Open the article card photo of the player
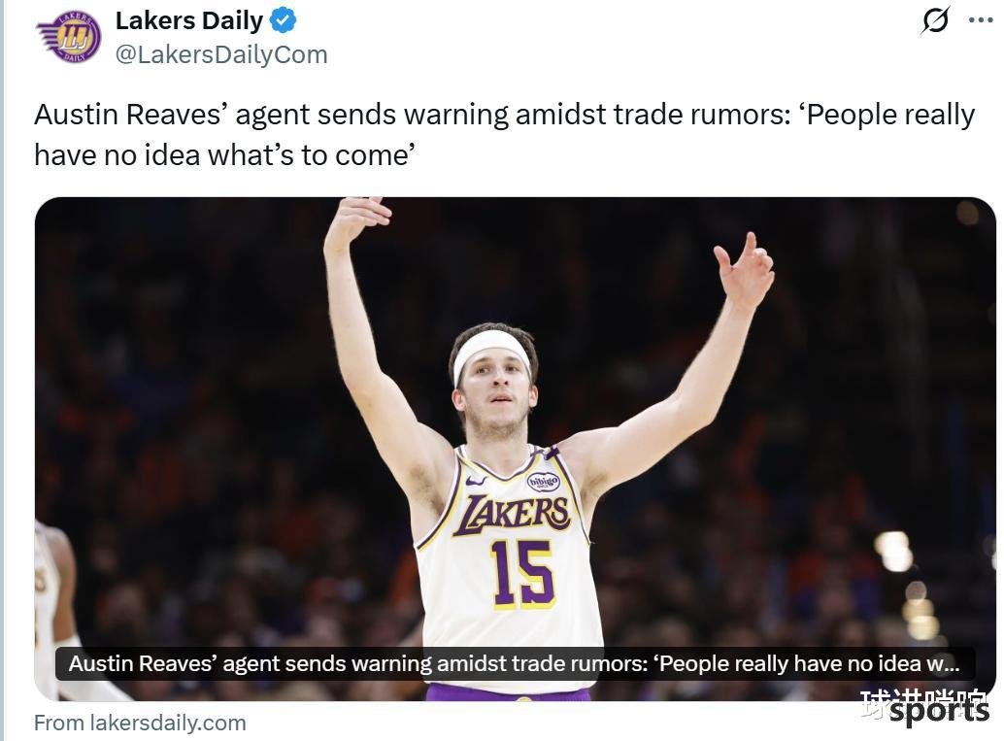The width and height of the screenshot is (1004, 741). 515,449
